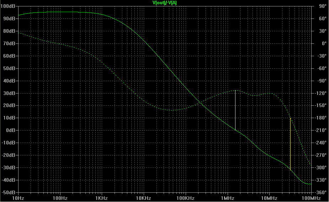Click the -10dB gain axis label
This screenshot has width=329, height=202.
coord(9,143)
